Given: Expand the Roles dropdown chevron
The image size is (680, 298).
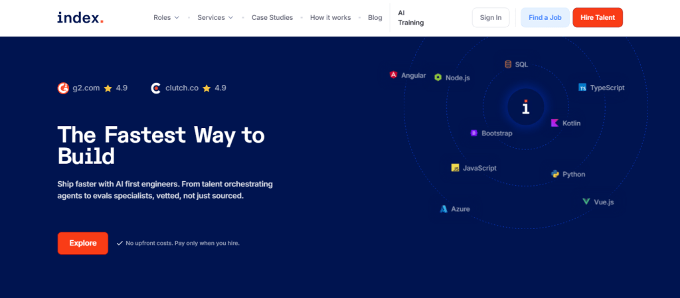Looking at the screenshot, I should (177, 18).
